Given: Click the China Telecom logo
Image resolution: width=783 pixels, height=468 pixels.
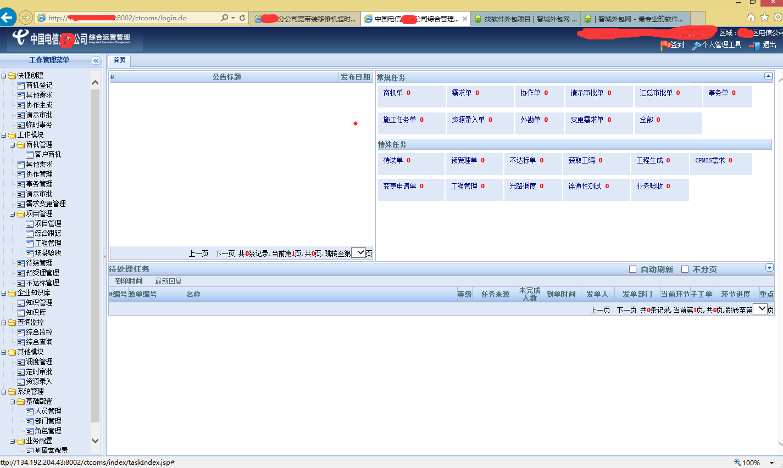Looking at the screenshot, I should [21, 37].
